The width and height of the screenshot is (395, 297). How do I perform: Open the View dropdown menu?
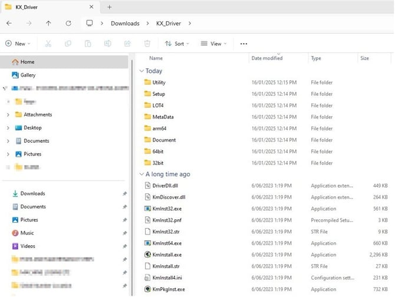coord(213,44)
